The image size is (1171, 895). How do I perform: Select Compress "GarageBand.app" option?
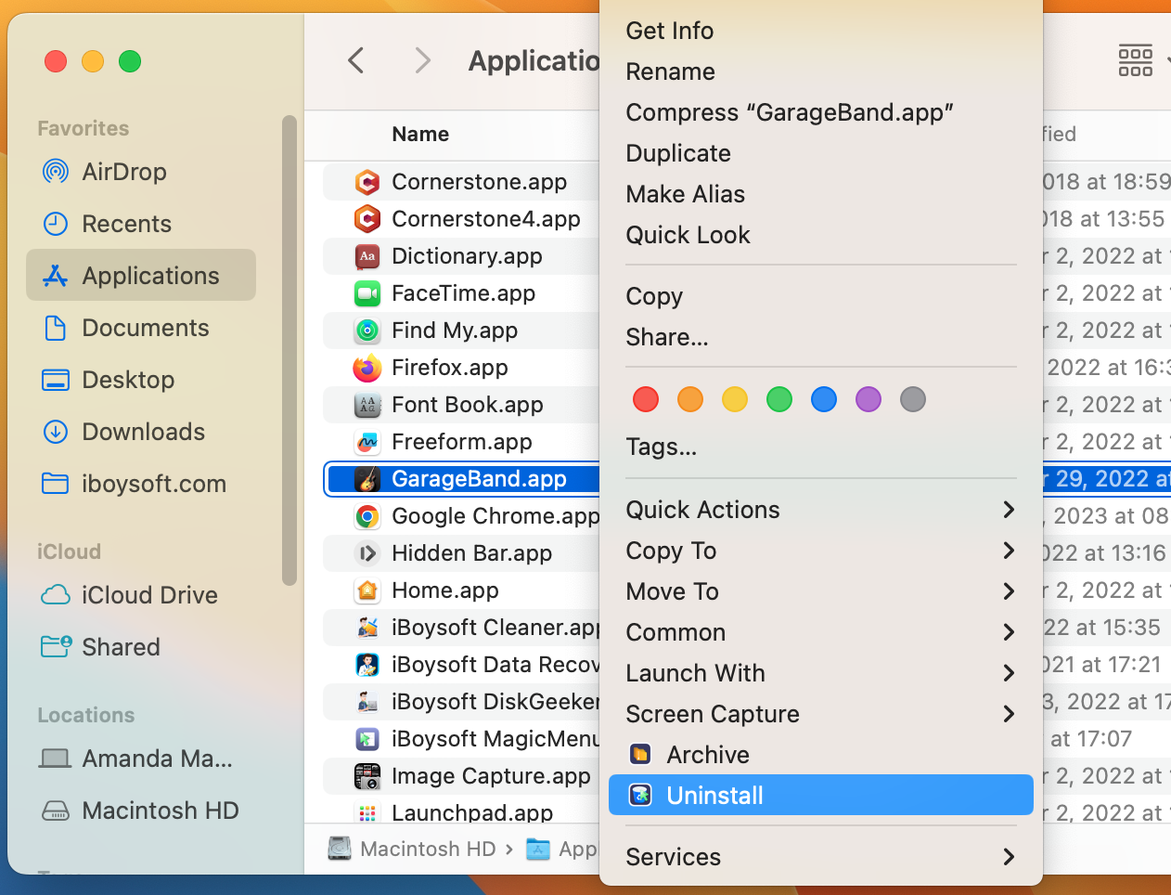[789, 112]
